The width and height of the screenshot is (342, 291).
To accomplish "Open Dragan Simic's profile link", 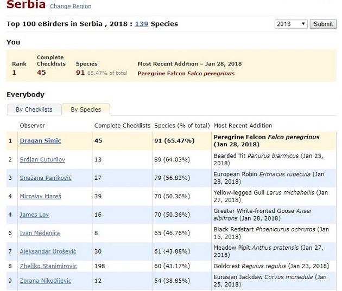I will (x=40, y=140).
